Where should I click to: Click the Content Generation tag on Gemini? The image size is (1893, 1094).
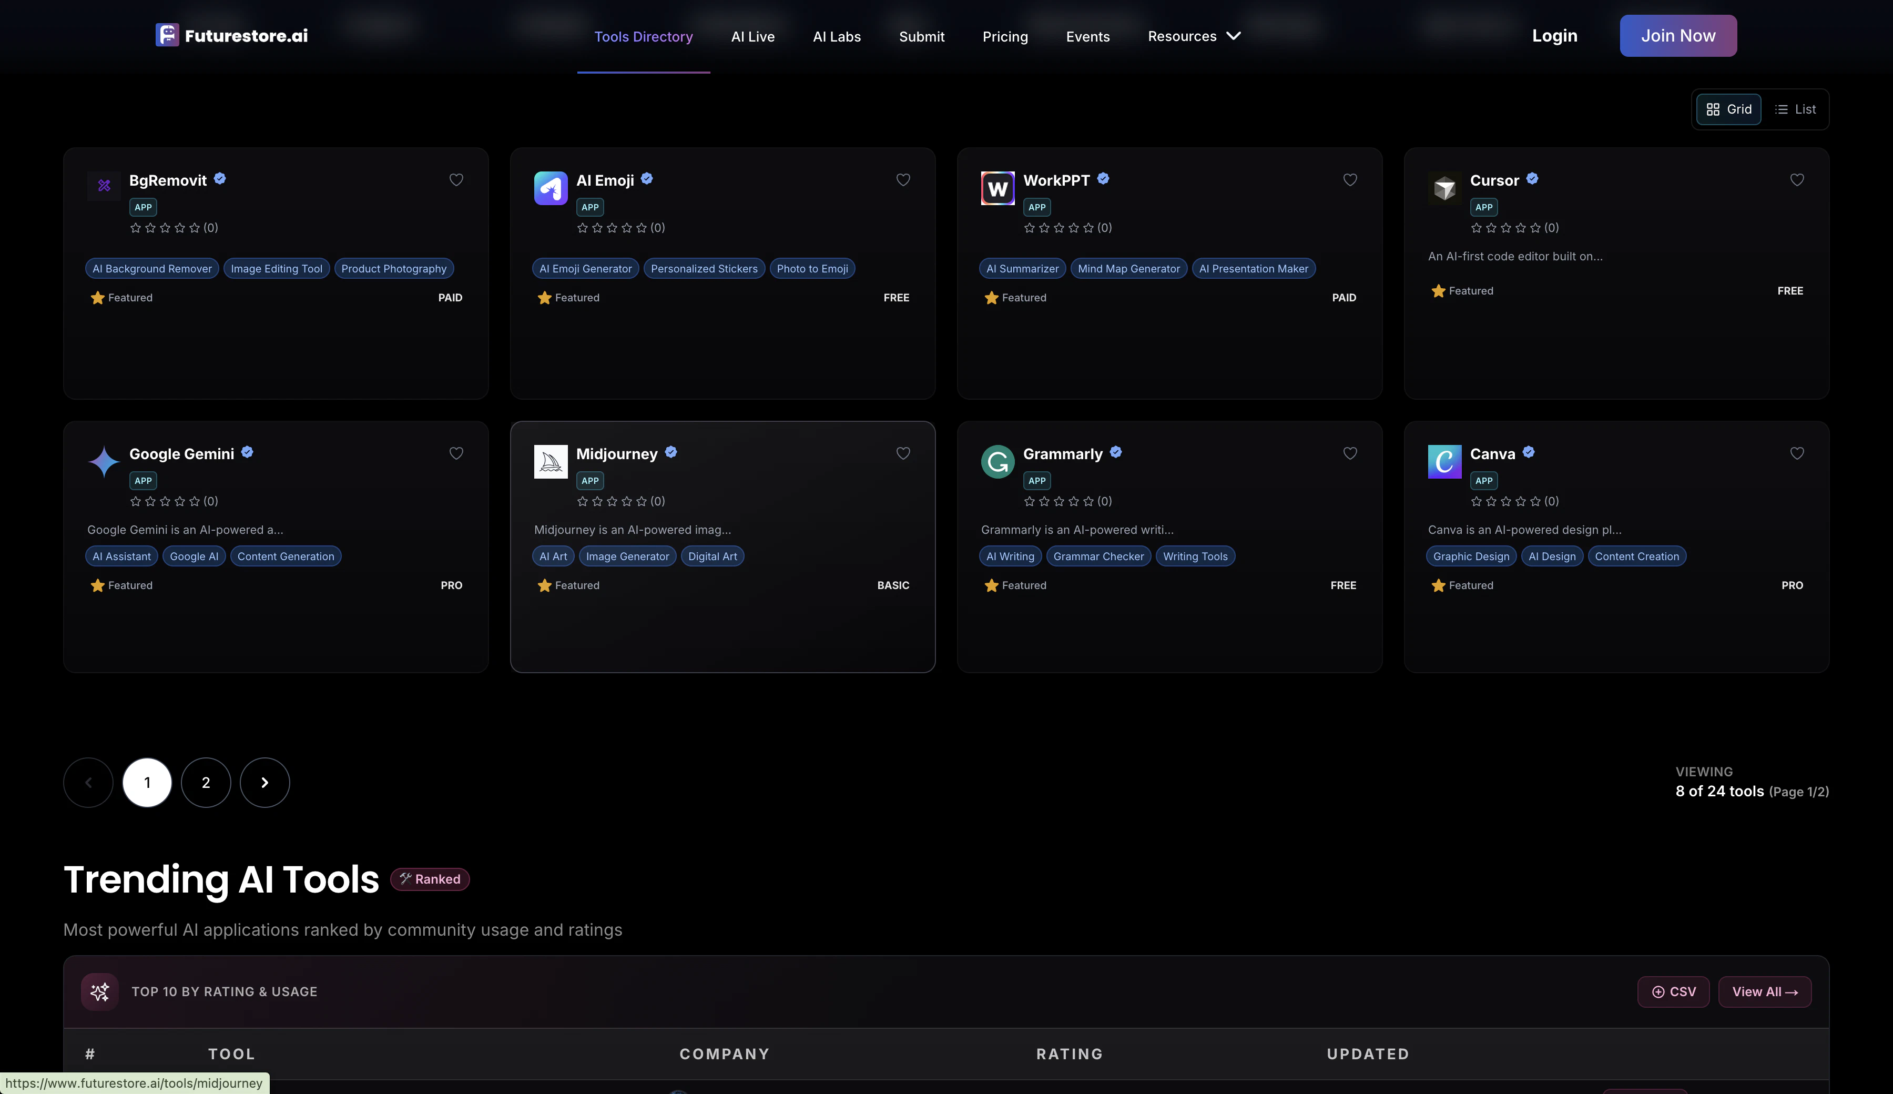coord(286,556)
